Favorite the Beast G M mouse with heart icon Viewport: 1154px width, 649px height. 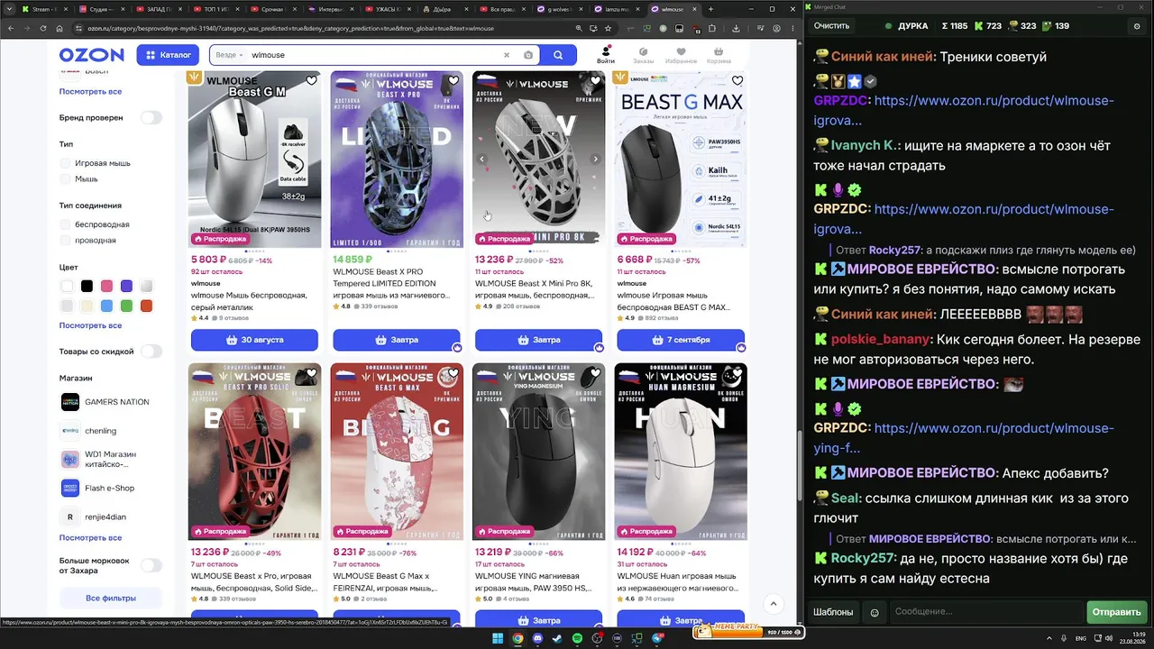point(311,81)
